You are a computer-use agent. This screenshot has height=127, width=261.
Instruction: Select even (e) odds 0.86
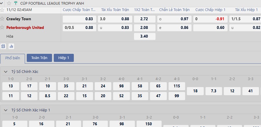pos(174,28)
